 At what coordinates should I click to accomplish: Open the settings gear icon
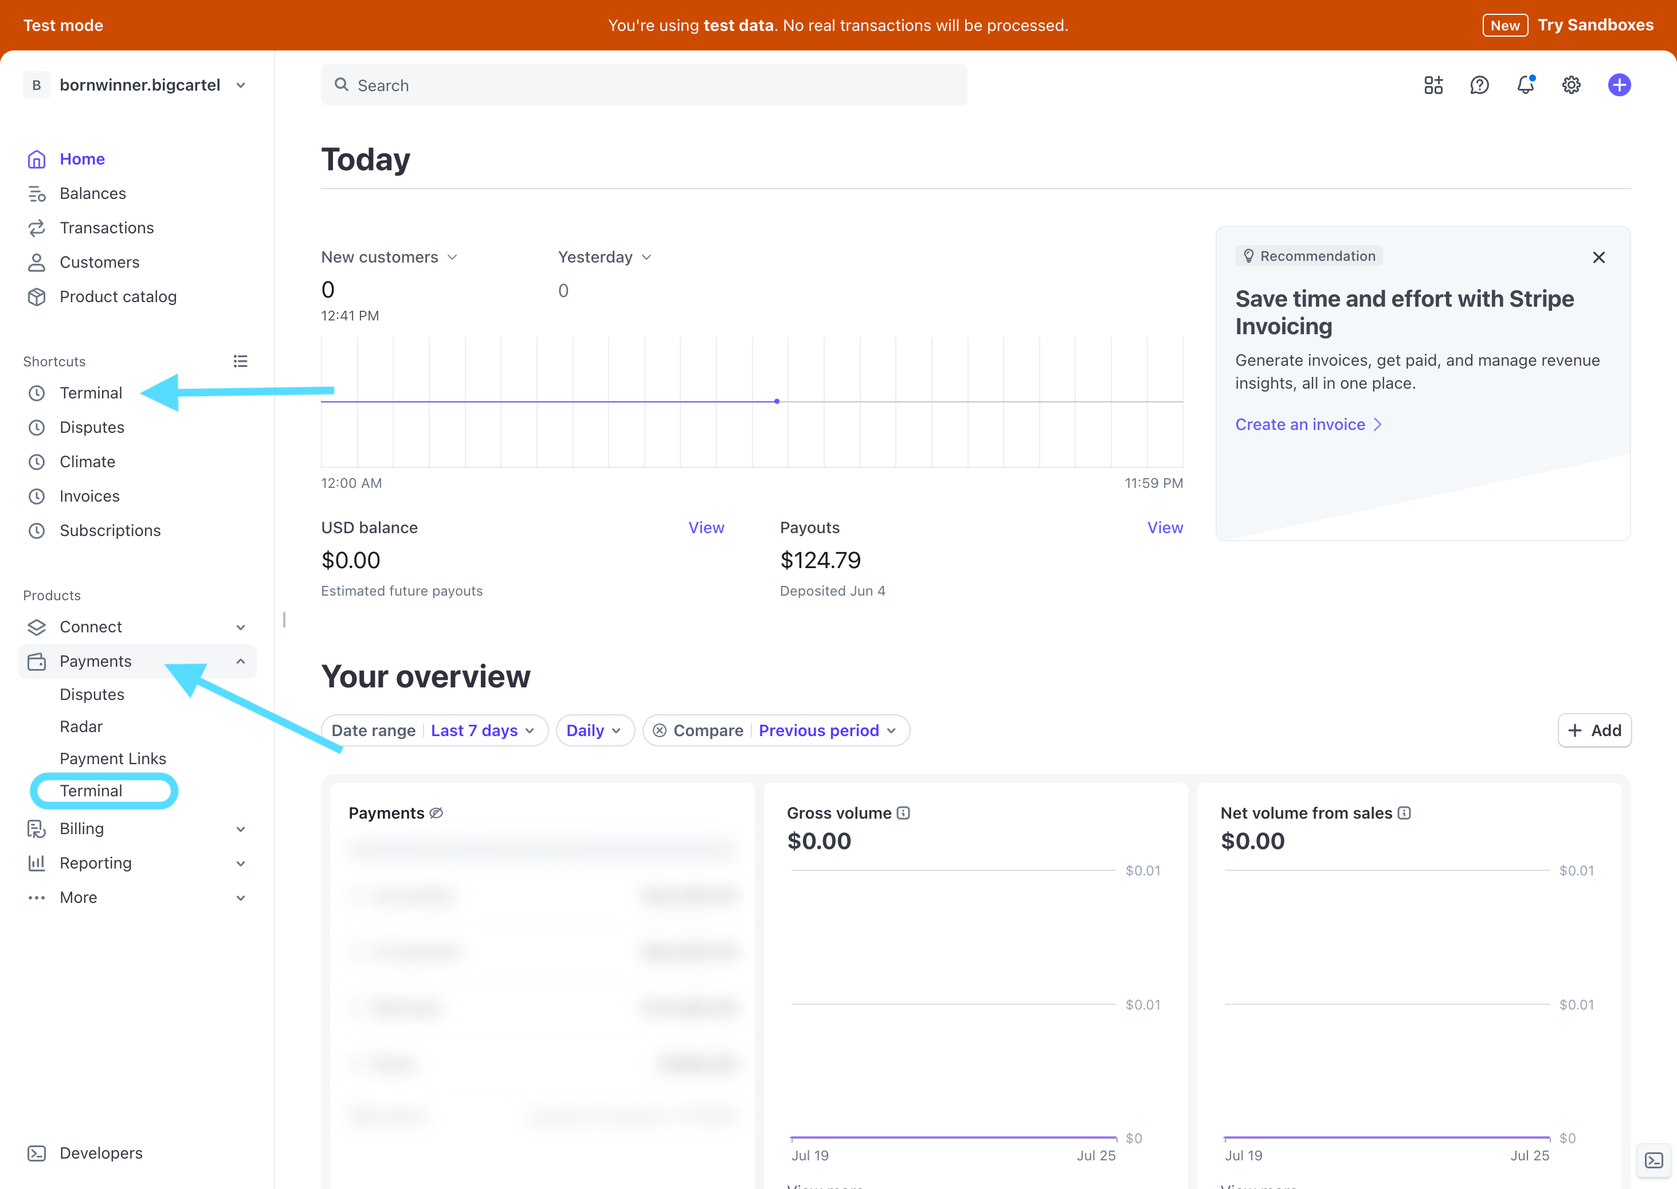(x=1571, y=85)
